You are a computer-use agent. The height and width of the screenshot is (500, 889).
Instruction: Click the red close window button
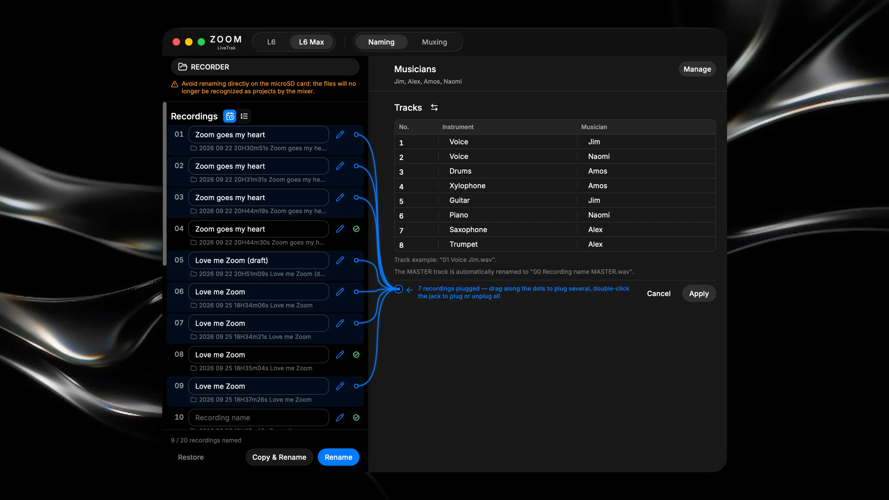176,42
